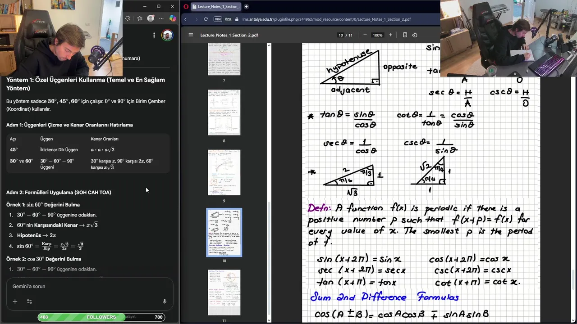Click total pages '11' label in PDF toolbar
Screen dimensions: 577x324
coord(350,35)
